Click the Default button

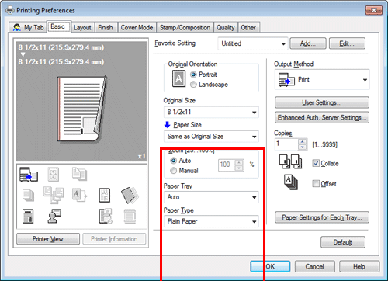343,242
